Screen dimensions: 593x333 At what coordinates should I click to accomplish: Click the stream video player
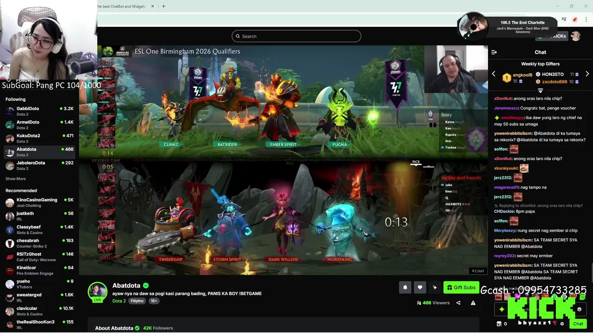[x=283, y=160]
